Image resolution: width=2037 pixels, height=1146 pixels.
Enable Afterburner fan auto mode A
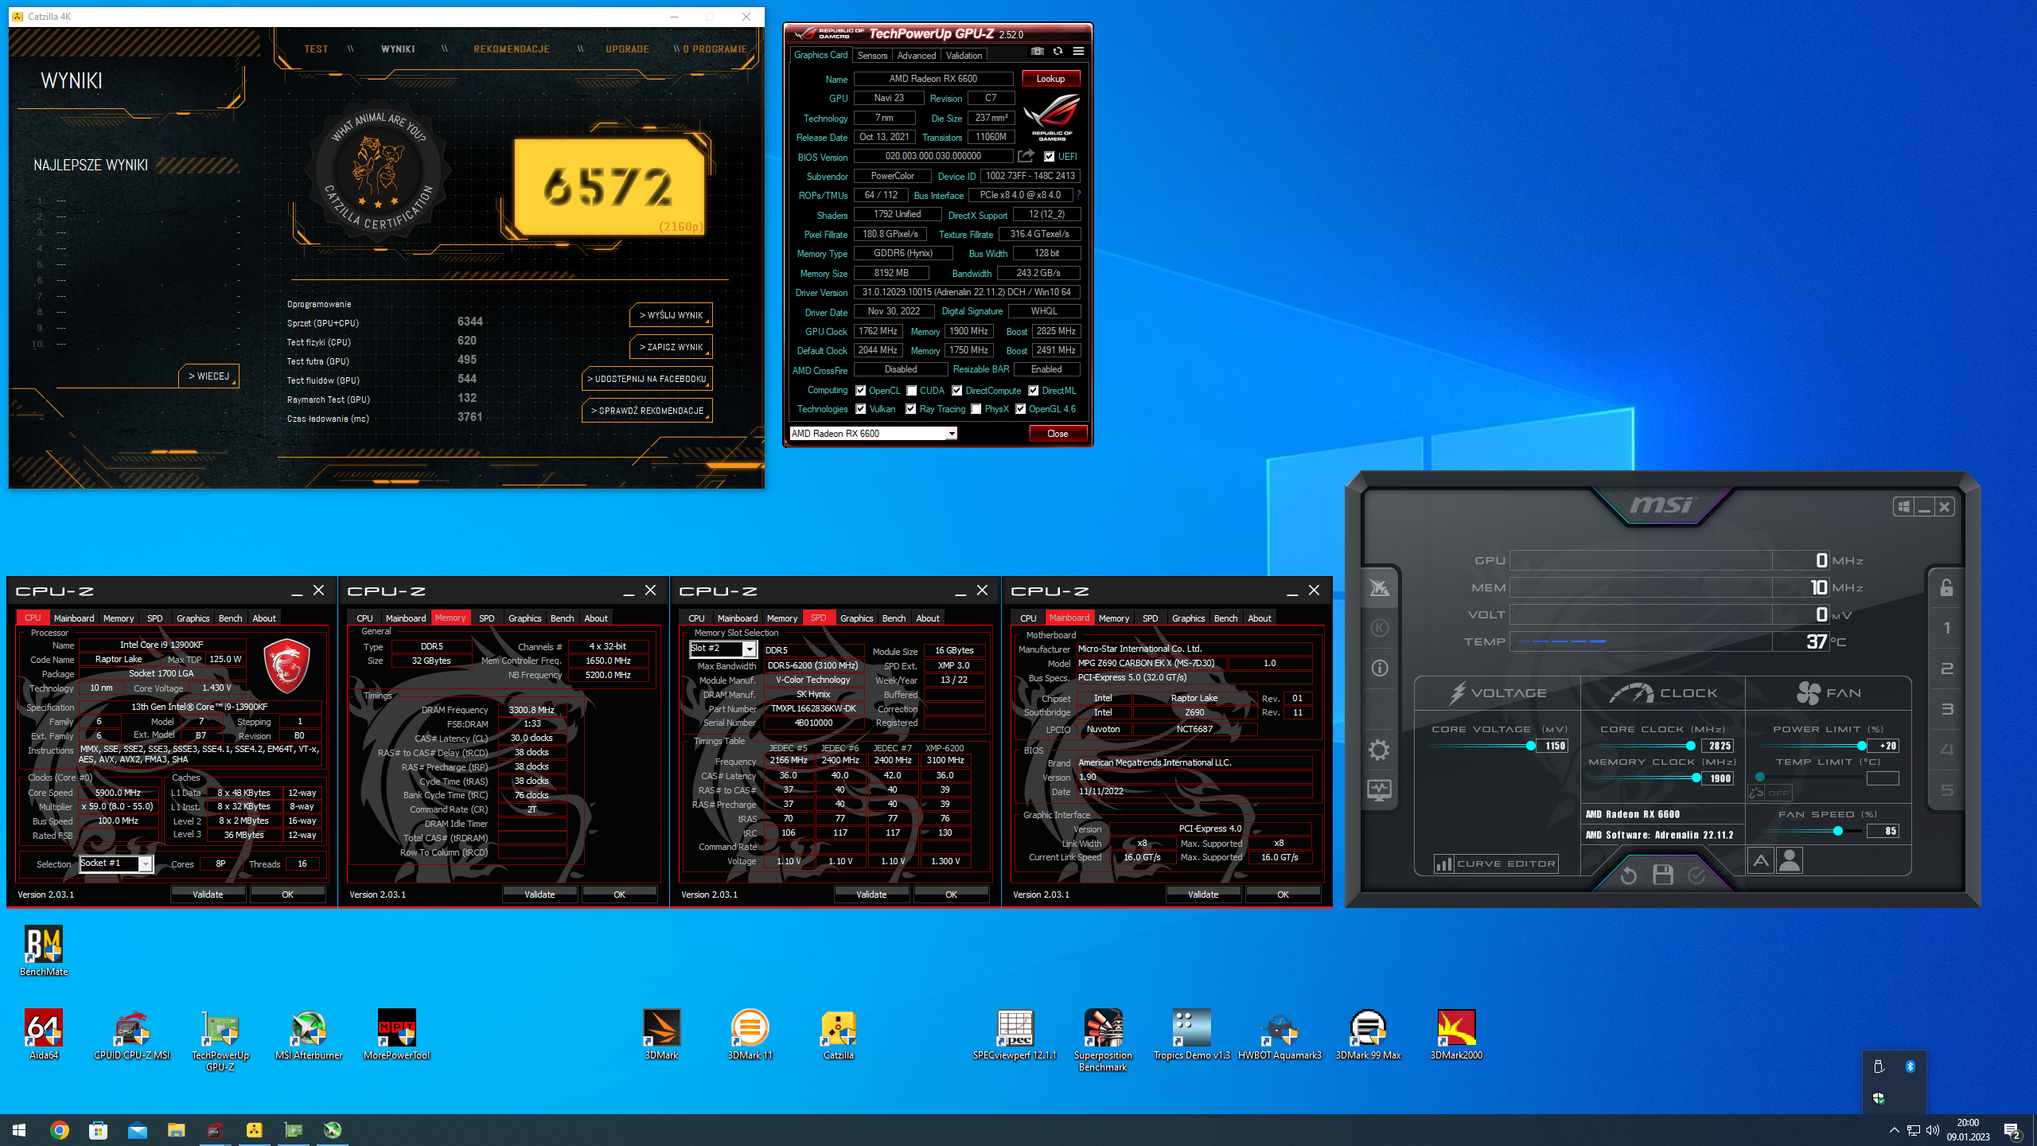1761,860
